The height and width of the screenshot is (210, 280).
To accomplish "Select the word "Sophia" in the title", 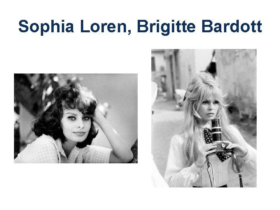I will [x=46, y=27].
